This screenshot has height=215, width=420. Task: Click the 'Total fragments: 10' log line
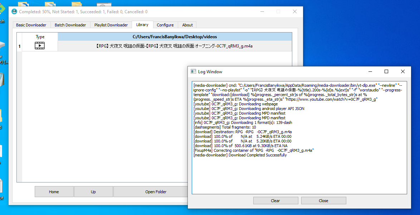pos(225,127)
